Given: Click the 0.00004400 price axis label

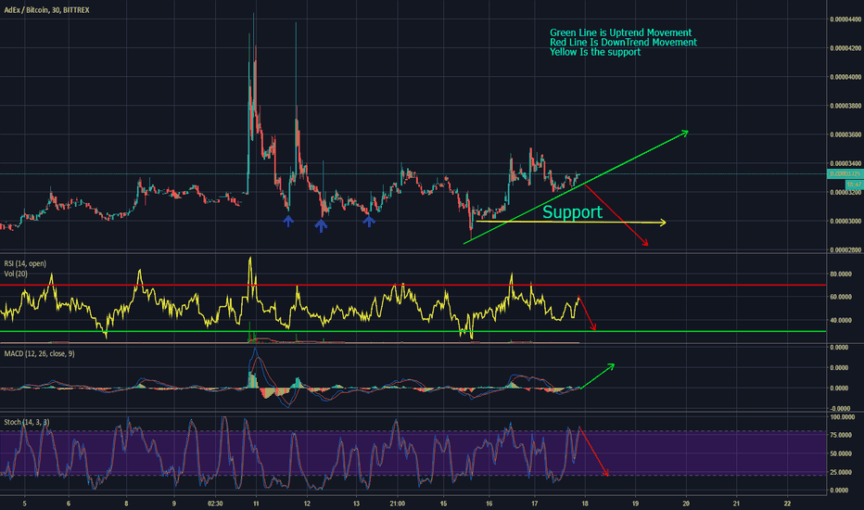Looking at the screenshot, I should (845, 19).
